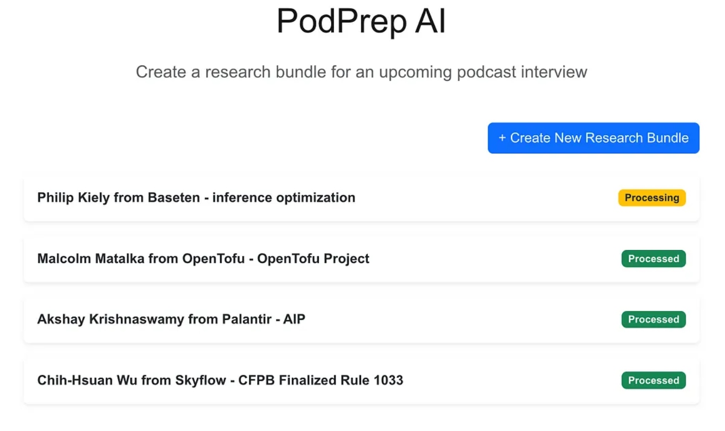Select the 'CFPB Finalized Rule 1033' topic text
725x431 pixels.
click(x=320, y=380)
